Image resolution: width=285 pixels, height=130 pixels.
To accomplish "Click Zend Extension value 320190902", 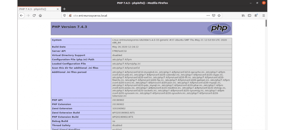I will pos(119,108).
